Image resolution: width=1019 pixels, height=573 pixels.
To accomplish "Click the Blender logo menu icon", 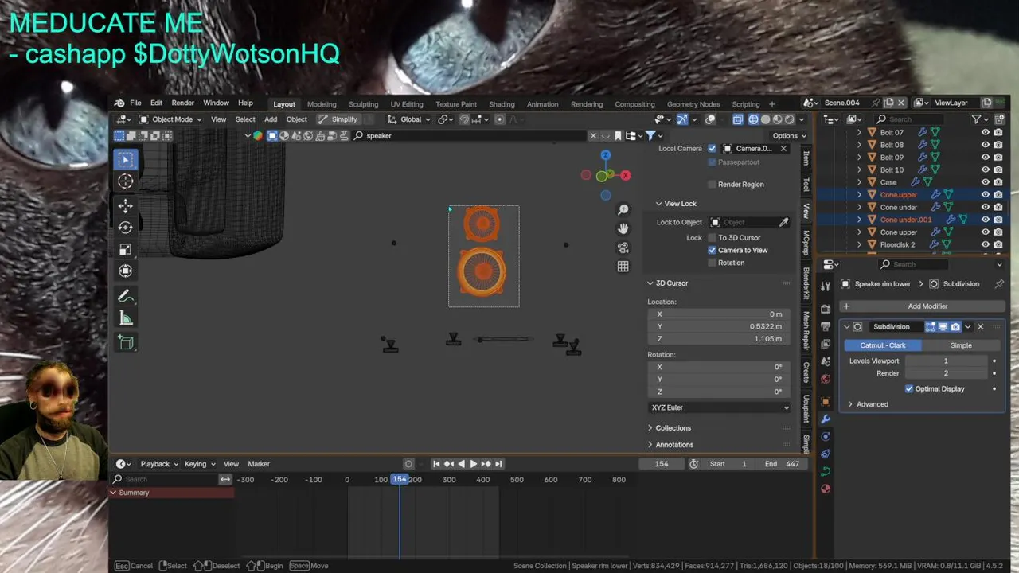I will point(119,103).
